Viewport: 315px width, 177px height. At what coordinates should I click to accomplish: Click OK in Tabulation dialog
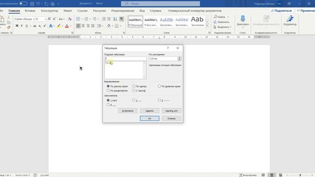(150, 118)
